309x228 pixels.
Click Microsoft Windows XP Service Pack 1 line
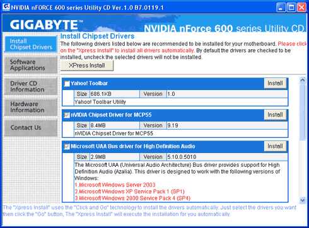tap(129, 191)
